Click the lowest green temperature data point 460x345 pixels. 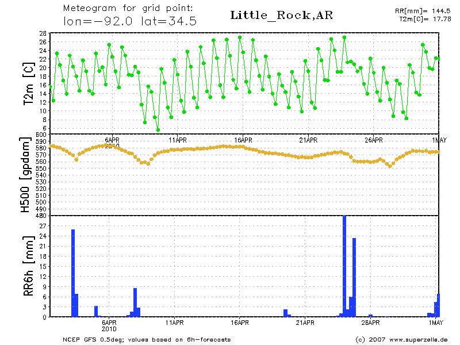pyautogui.click(x=158, y=130)
